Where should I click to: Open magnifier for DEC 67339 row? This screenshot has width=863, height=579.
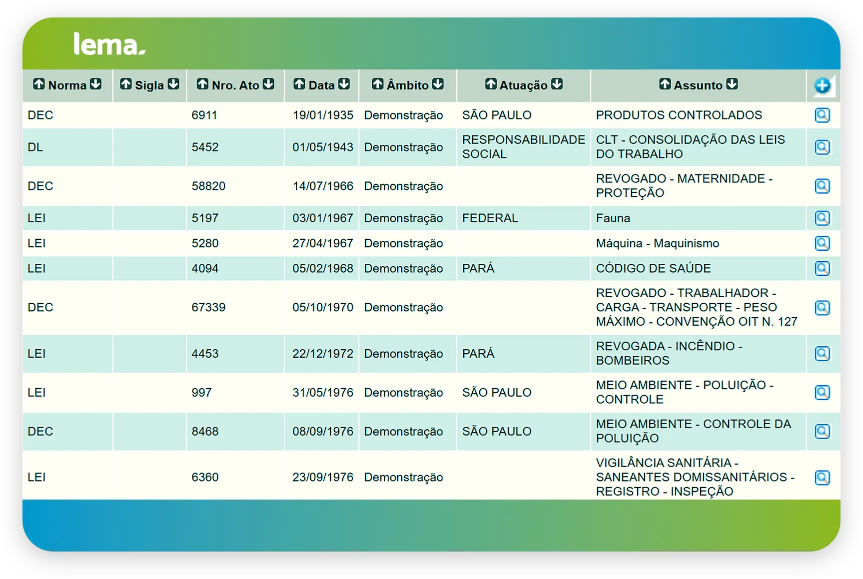[822, 308]
